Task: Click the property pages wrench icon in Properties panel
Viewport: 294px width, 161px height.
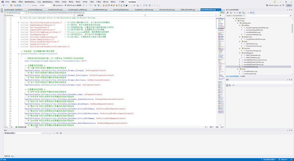Action: click(234, 85)
